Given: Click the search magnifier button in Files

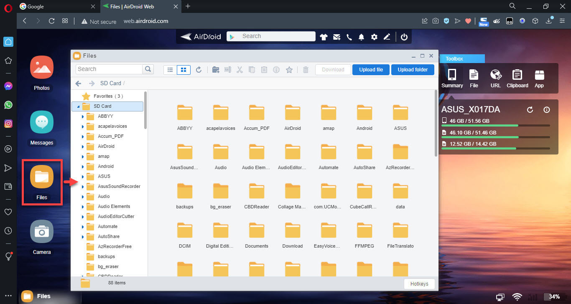Looking at the screenshot, I should (148, 69).
